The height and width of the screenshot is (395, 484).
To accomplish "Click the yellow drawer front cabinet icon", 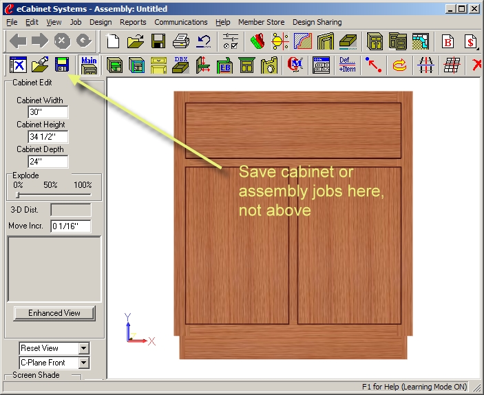I will coord(158,65).
